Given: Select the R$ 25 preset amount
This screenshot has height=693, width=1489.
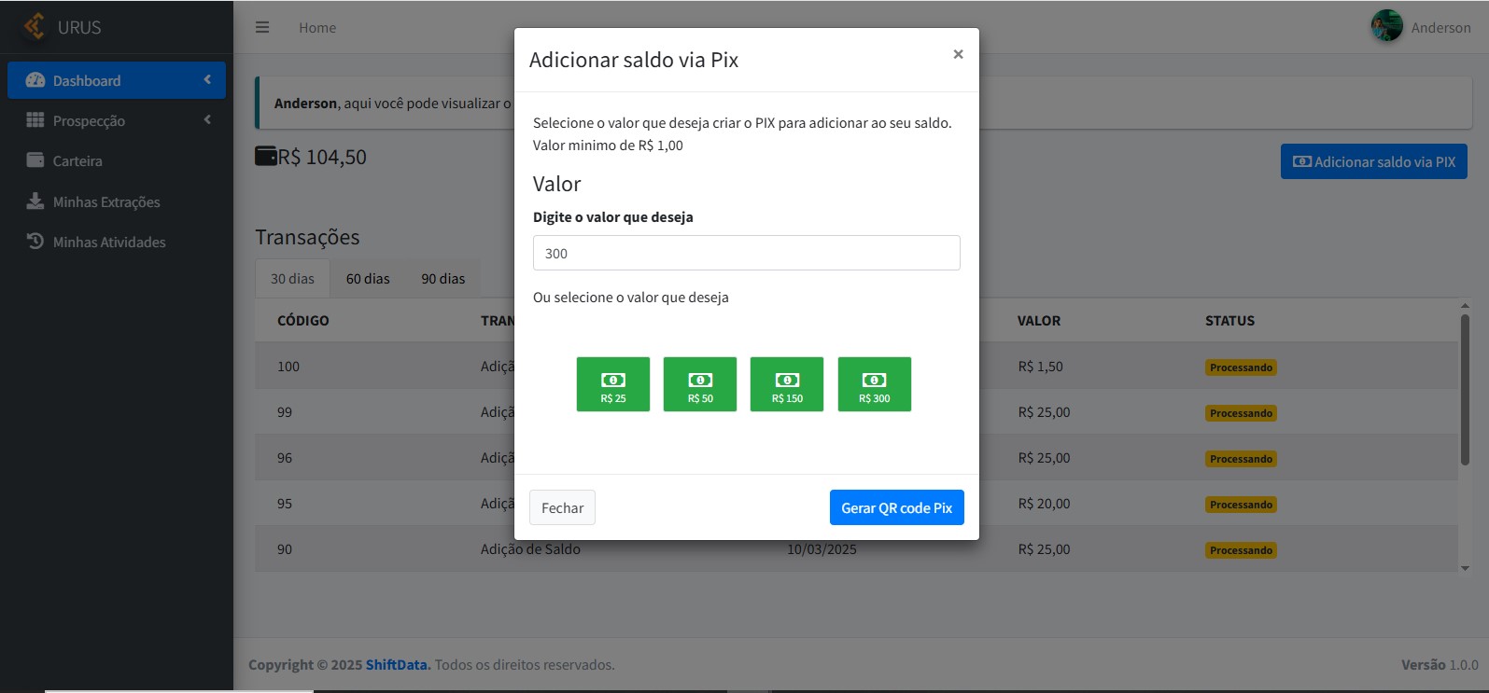Looking at the screenshot, I should click(612, 384).
